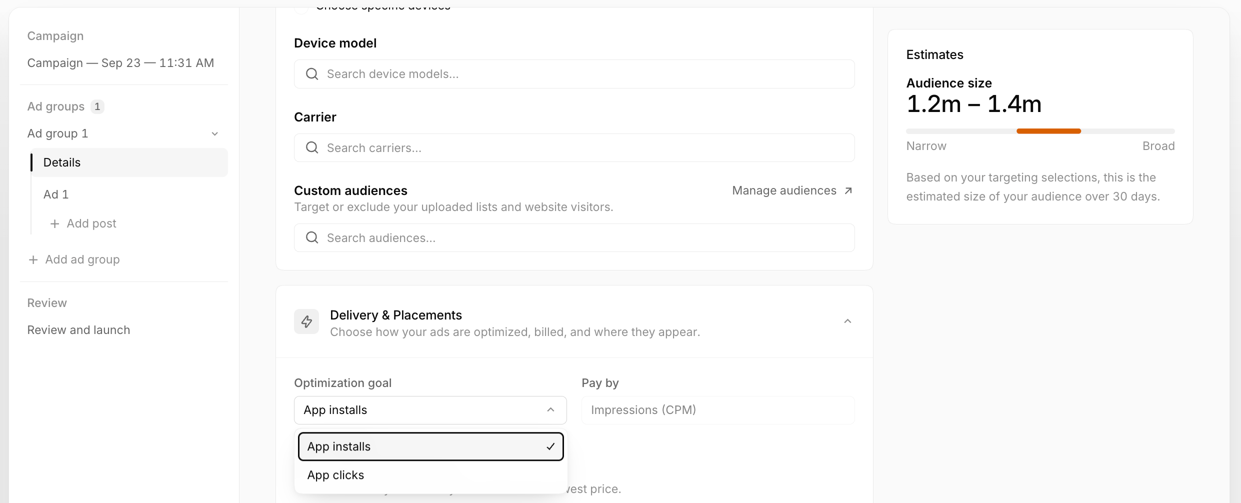Image resolution: width=1241 pixels, height=503 pixels.
Task: Collapse the Delivery & Placements section
Action: [x=847, y=321]
